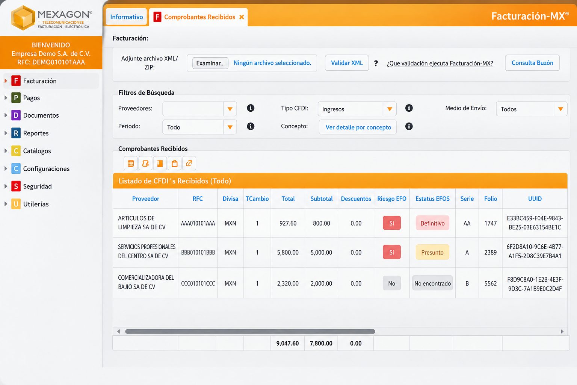Click the question mark help icon
Viewport: 577px width, 385px height.
pos(376,64)
